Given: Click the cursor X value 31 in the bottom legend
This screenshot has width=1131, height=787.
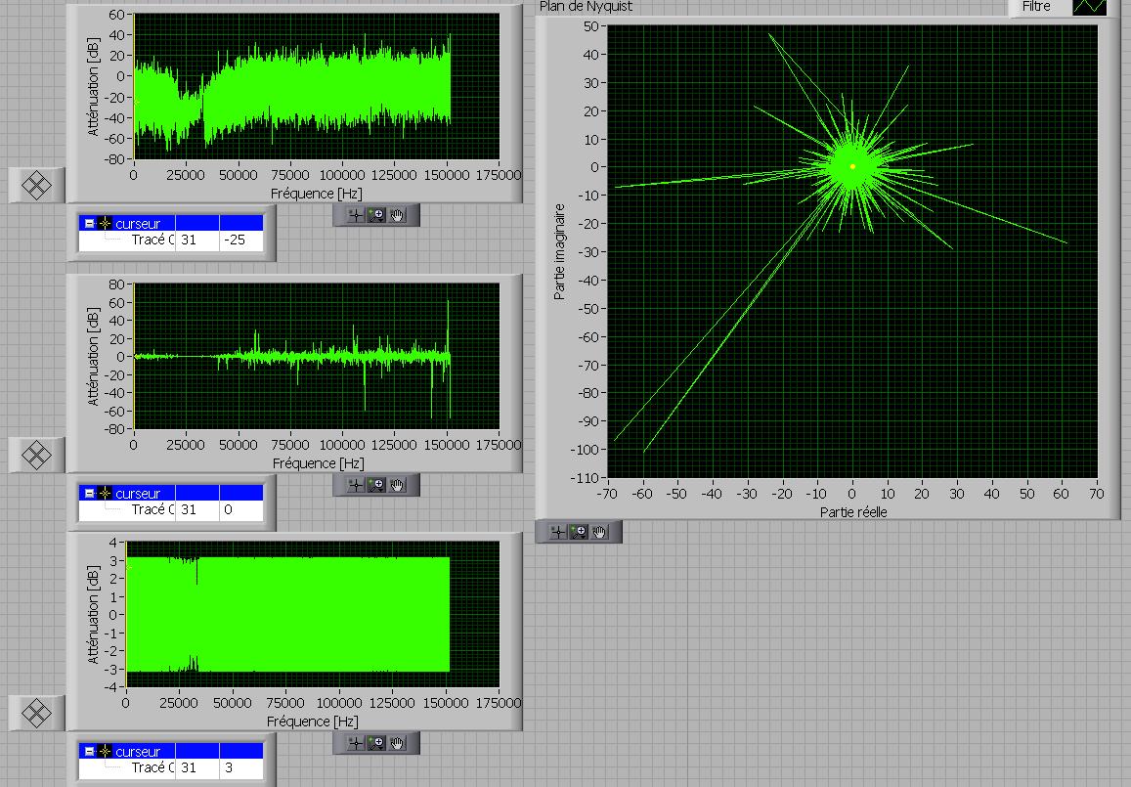Looking at the screenshot, I should 189,768.
